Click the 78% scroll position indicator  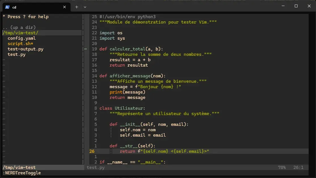(282, 167)
